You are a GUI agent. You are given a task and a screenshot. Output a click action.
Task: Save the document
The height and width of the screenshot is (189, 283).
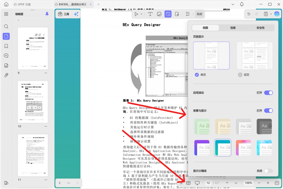pyautogui.click(x=266, y=14)
